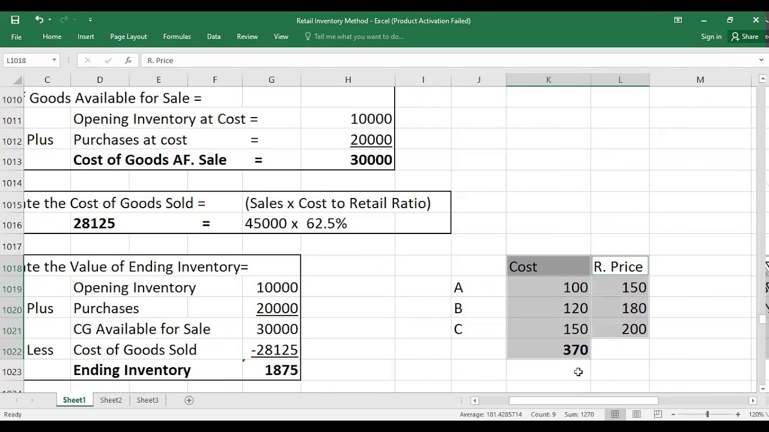Open the Formulas tab
The height and width of the screenshot is (432, 769).
tap(177, 37)
